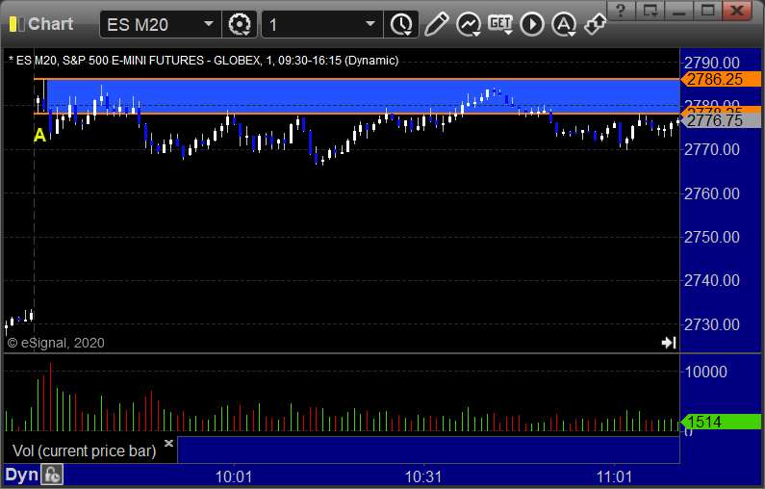The width and height of the screenshot is (765, 489).
Task: Click the 2730.00 price axis label
Action: (x=712, y=324)
